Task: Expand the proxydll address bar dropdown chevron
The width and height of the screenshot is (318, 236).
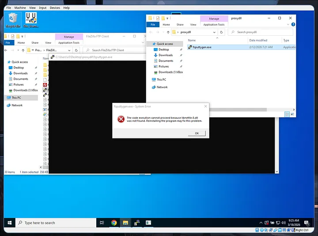Action: click(214, 32)
